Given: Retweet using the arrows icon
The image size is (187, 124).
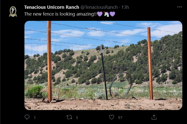Looking at the screenshot, I should [x=69, y=117].
